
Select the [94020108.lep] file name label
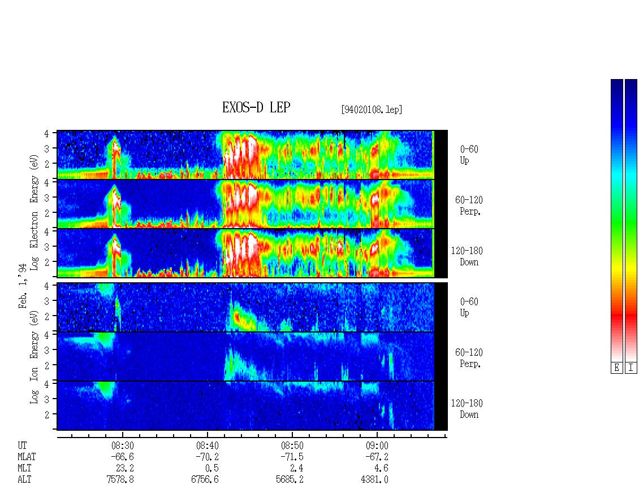coord(372,110)
